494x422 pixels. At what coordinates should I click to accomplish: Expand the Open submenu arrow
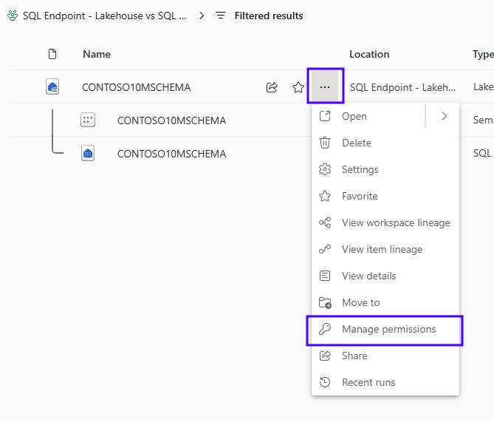444,116
